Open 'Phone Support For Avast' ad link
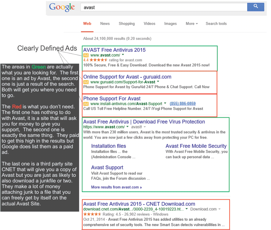271x230 pixels. pos(112,98)
